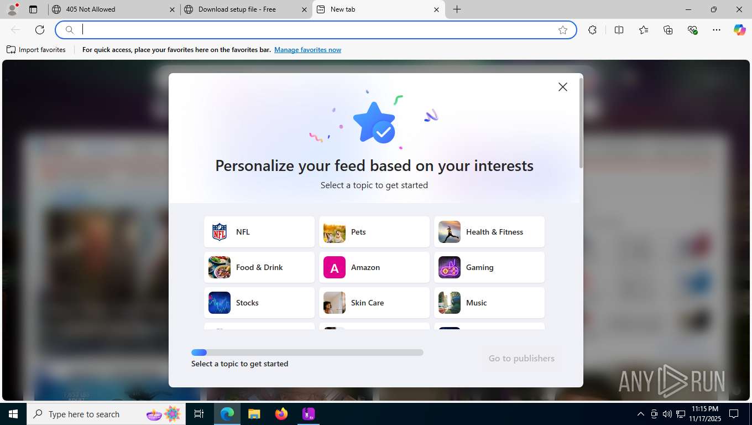752x425 pixels.
Task: Close the 405 Not Allowed tab
Action: coord(172,9)
